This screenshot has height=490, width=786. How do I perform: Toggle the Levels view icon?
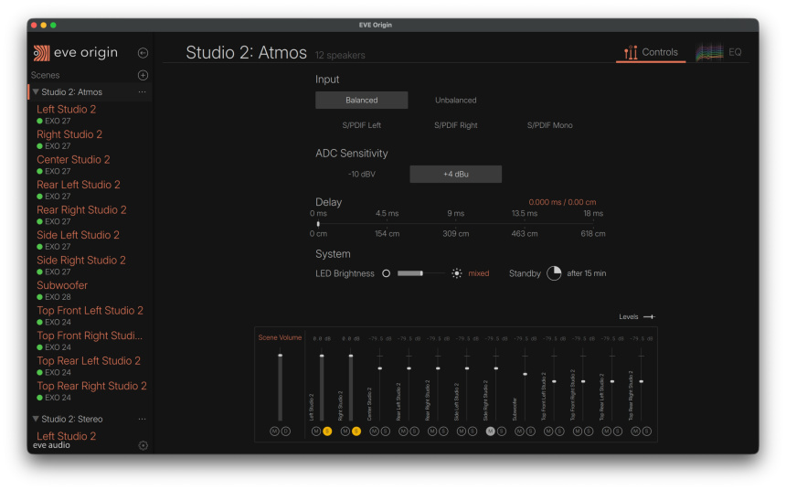[649, 317]
